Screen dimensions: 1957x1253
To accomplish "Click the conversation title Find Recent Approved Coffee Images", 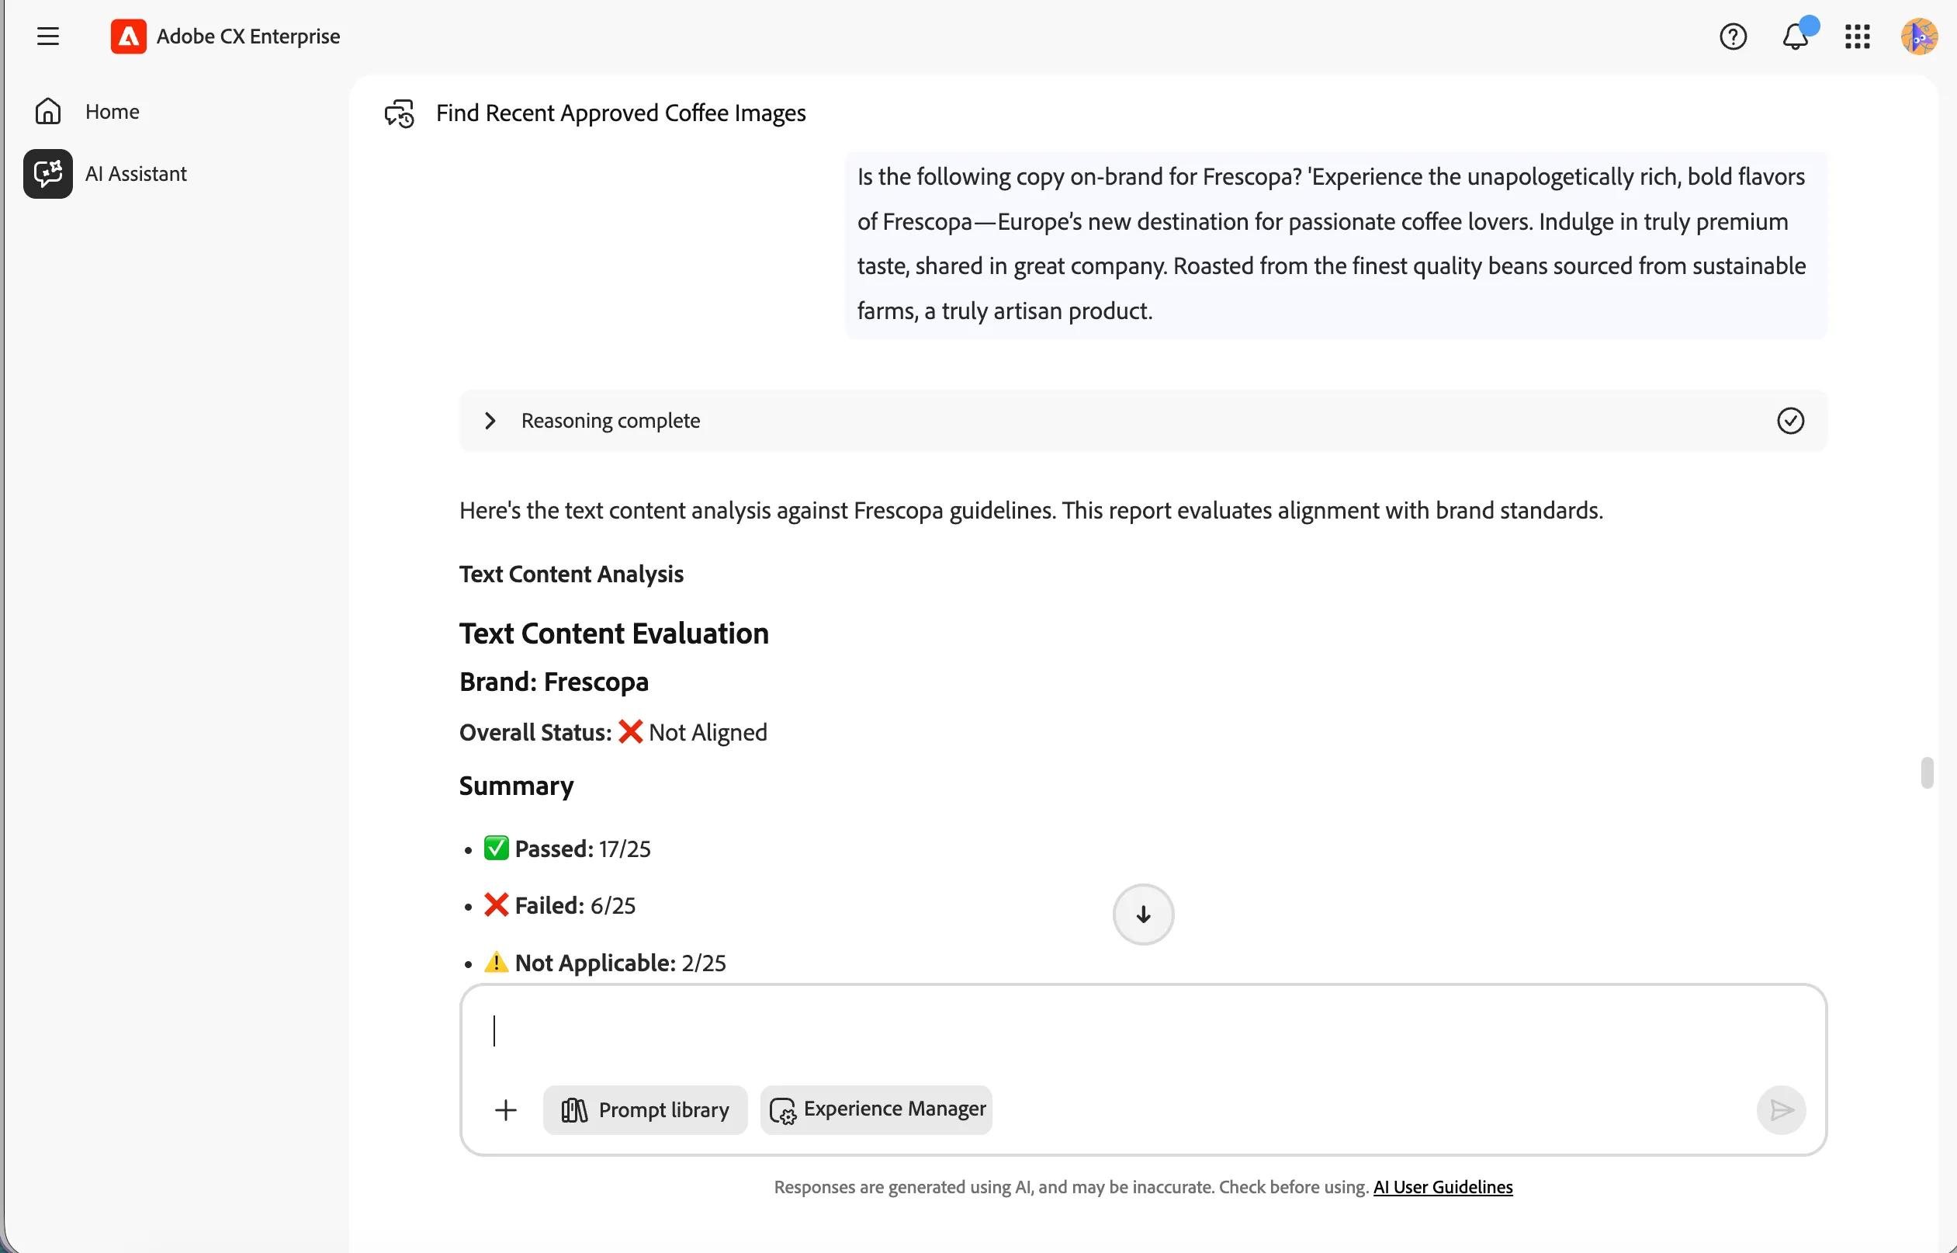I will pyautogui.click(x=622, y=113).
